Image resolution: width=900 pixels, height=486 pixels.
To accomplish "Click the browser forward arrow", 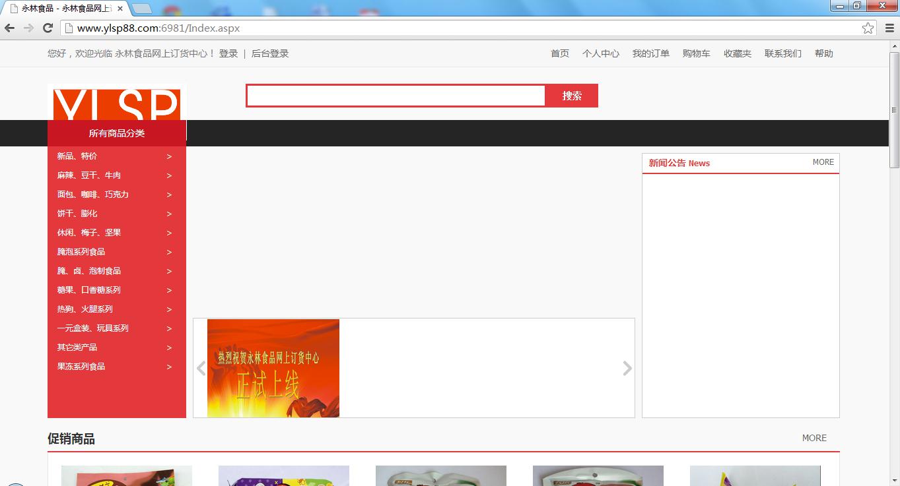I will click(x=28, y=28).
